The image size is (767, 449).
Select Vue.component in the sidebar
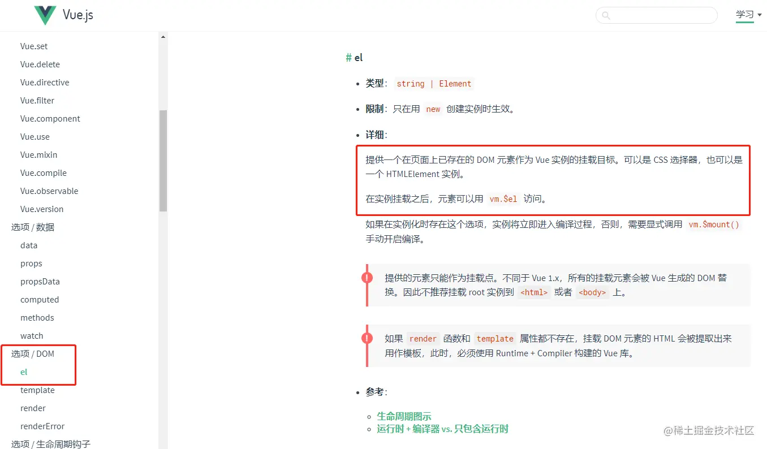pyautogui.click(x=50, y=118)
